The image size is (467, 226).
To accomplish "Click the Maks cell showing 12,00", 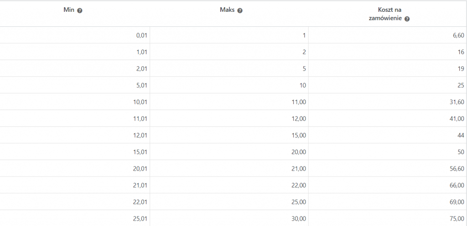I will click(229, 119).
